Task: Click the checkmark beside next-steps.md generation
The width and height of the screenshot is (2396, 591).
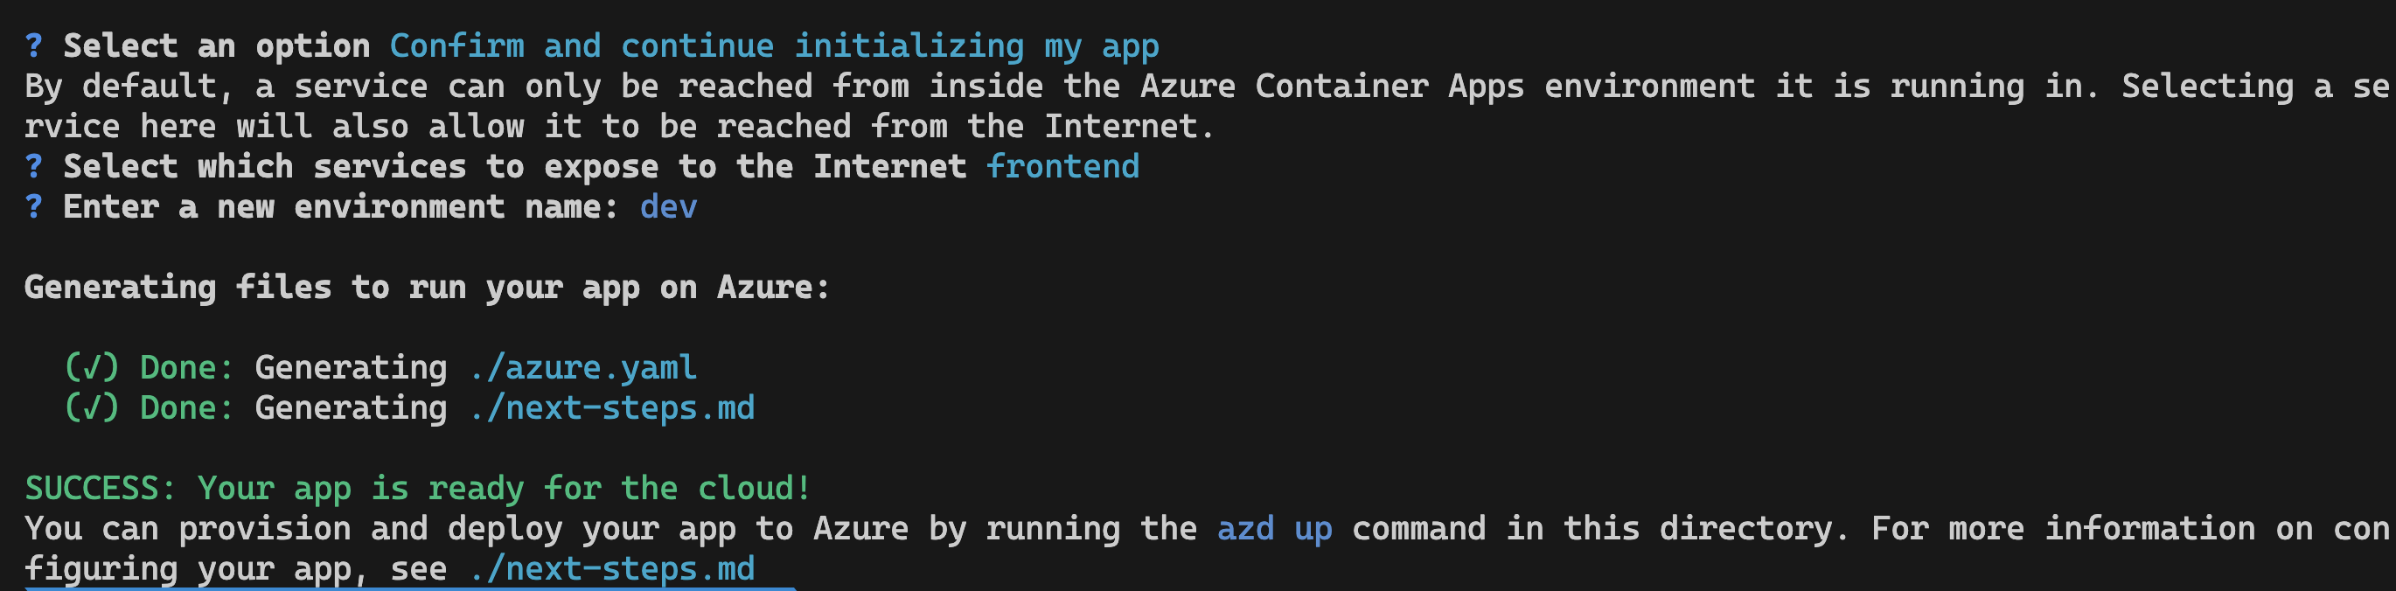Action: point(91,408)
